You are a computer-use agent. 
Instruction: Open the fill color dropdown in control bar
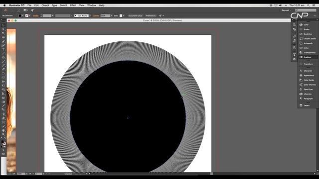[23, 15]
